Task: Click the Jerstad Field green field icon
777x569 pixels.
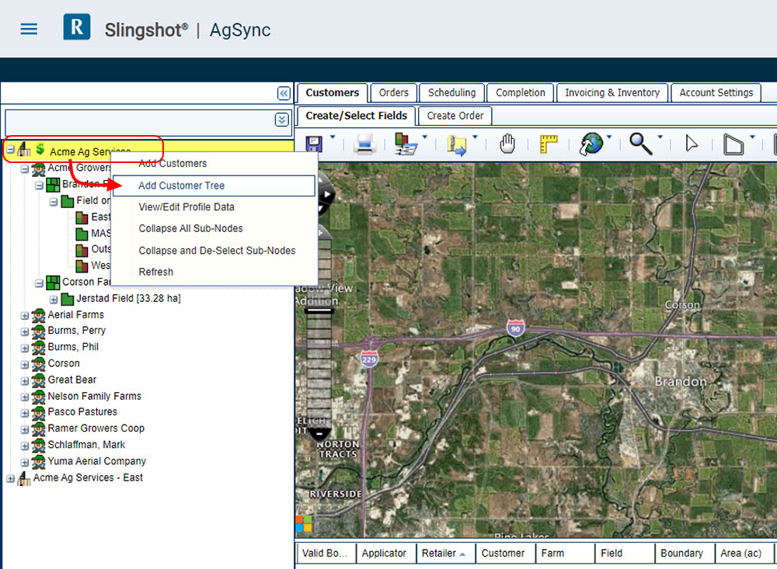Action: coord(68,299)
